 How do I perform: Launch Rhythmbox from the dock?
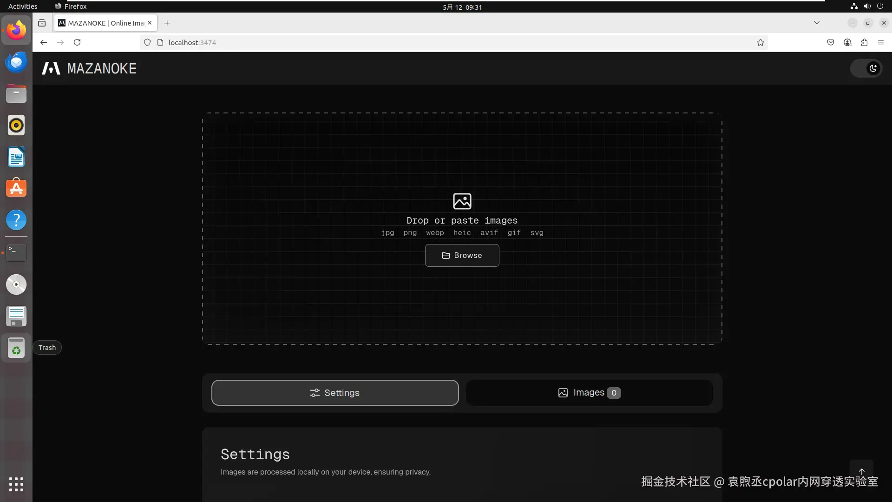16,125
